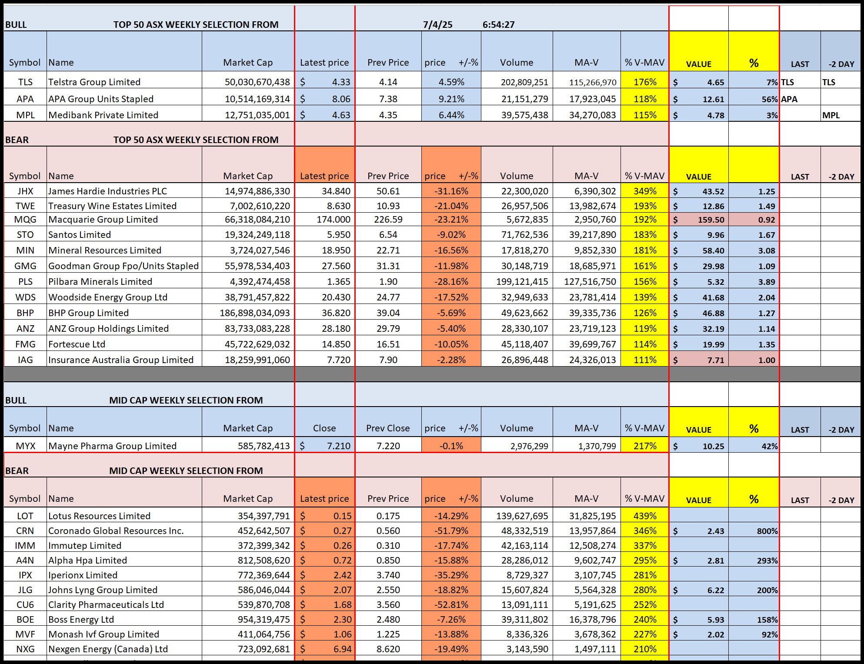
Task: Select ANZ Group Holdings Limited cell
Action: click(x=124, y=328)
